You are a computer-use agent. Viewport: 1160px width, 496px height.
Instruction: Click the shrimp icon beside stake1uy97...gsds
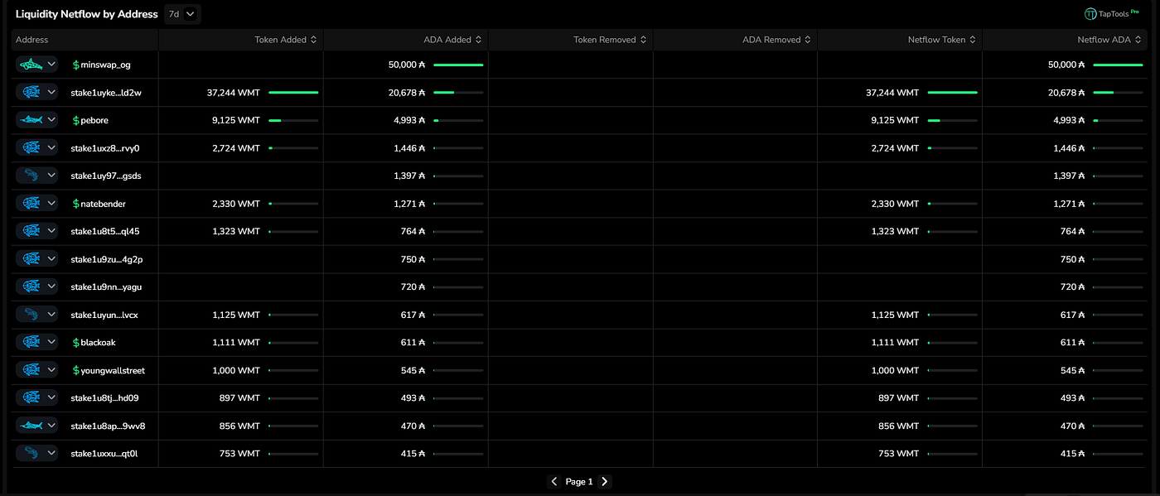[31, 176]
